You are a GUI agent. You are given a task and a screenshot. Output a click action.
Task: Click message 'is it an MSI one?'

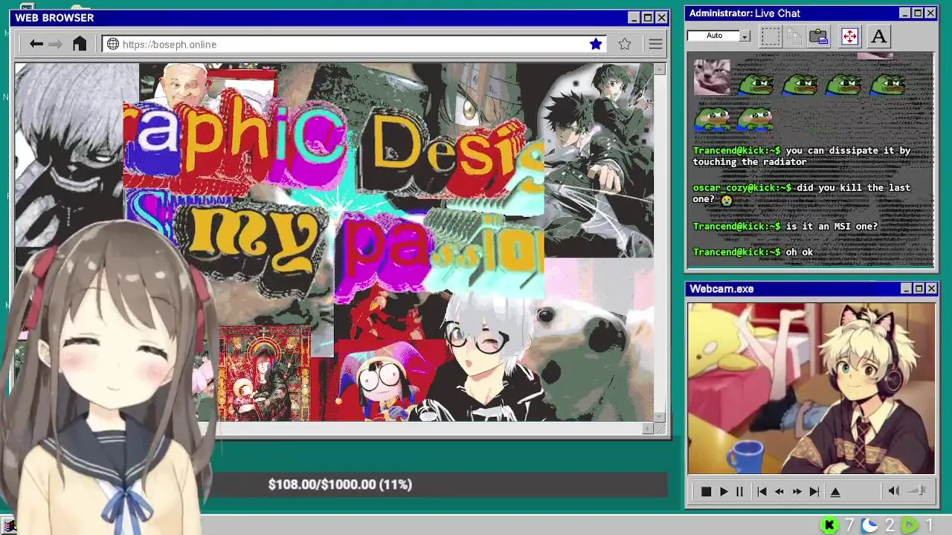(832, 226)
